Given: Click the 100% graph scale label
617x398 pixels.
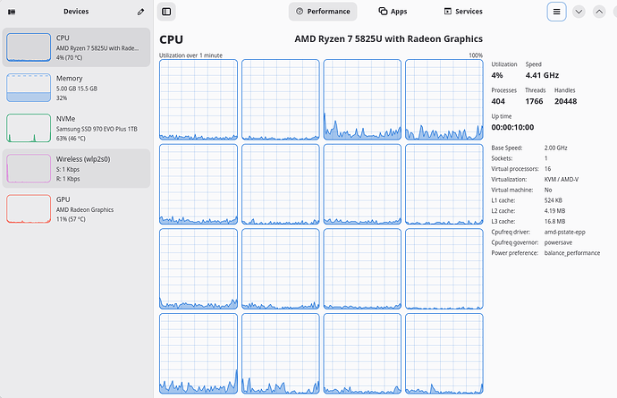Looking at the screenshot, I should click(x=476, y=55).
